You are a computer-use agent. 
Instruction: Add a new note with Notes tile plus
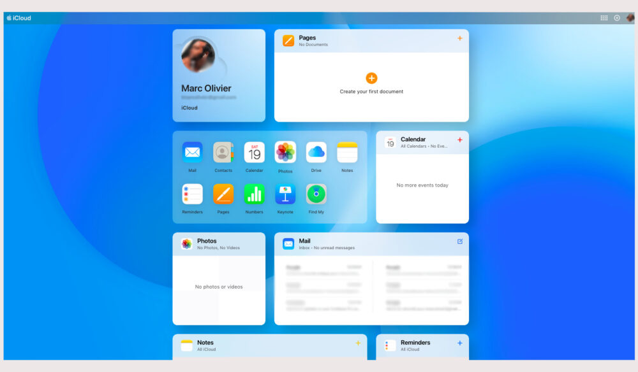click(358, 343)
